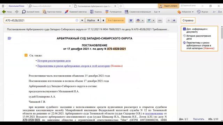The width and height of the screenshot is (223, 125).
Task: Open Справочная информация
Action: (138, 12)
